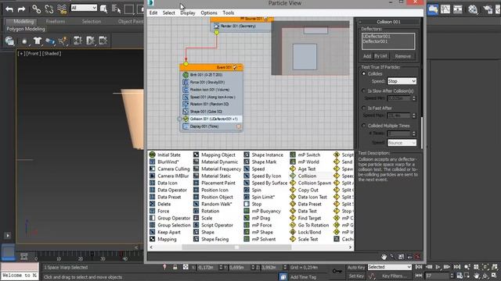Select the Render 001 operator row
The height and width of the screenshot is (281, 501).
click(240, 26)
